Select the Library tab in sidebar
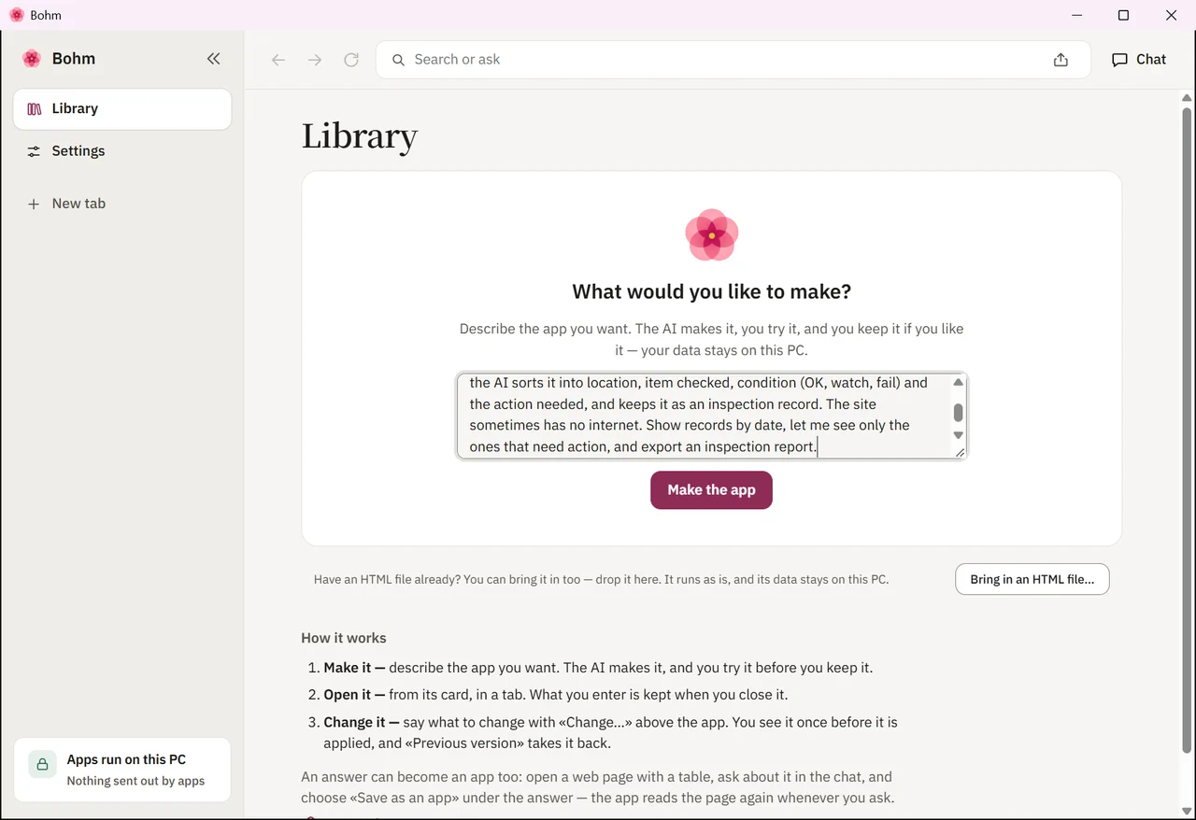Screen dimensions: 1196x820 click(122, 109)
